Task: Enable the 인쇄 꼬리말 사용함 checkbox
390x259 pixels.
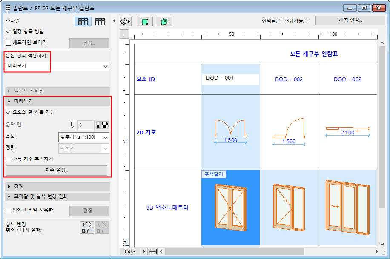Action: (x=8, y=210)
